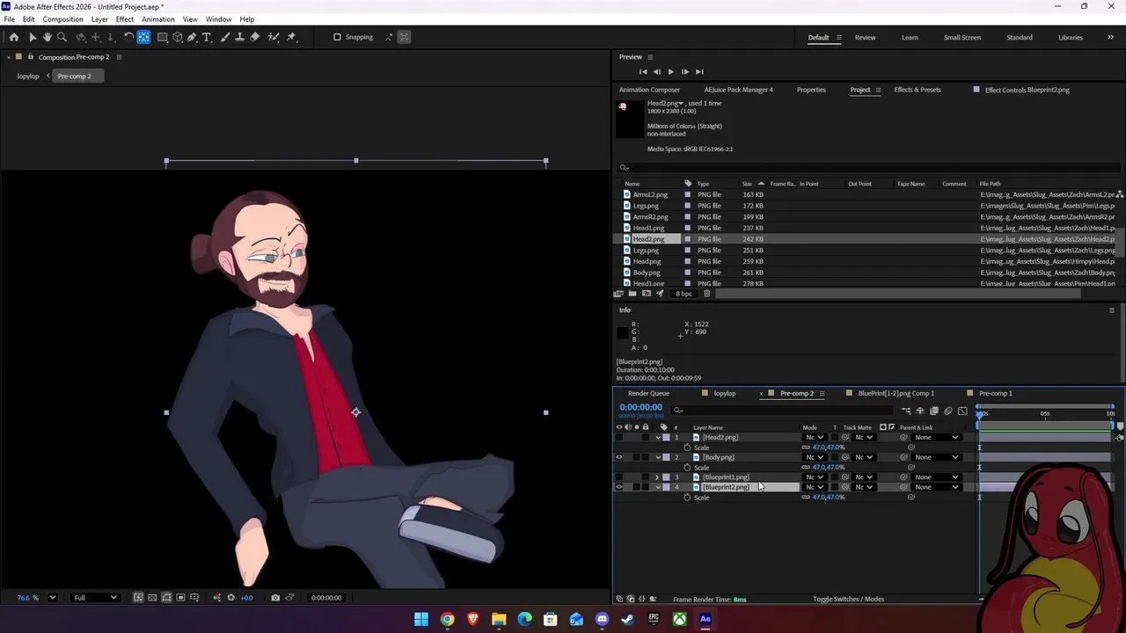Toggle visibility eye of Head2.png layer
This screenshot has height=633, width=1126.
[x=618, y=437]
